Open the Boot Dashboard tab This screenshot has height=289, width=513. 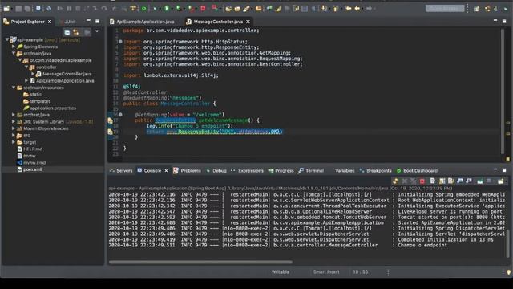[417, 171]
